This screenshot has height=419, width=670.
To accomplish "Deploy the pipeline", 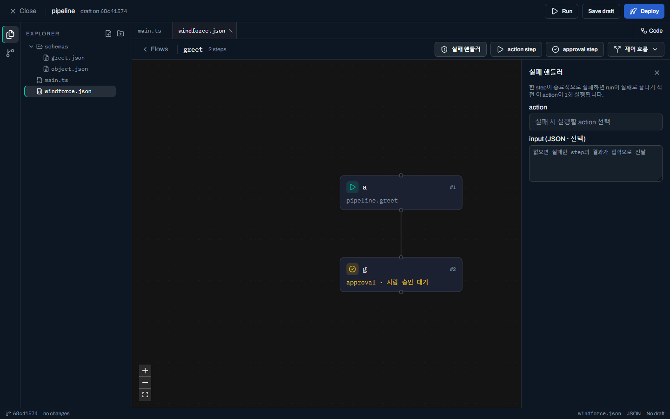I will [644, 11].
